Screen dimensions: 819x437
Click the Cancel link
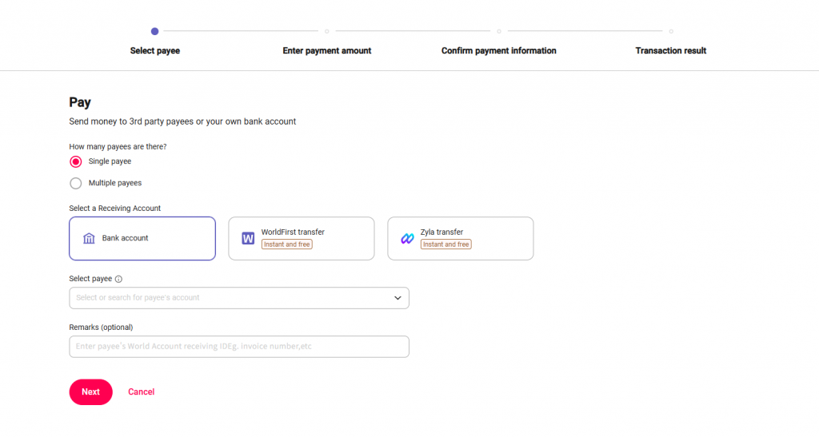[x=141, y=392]
